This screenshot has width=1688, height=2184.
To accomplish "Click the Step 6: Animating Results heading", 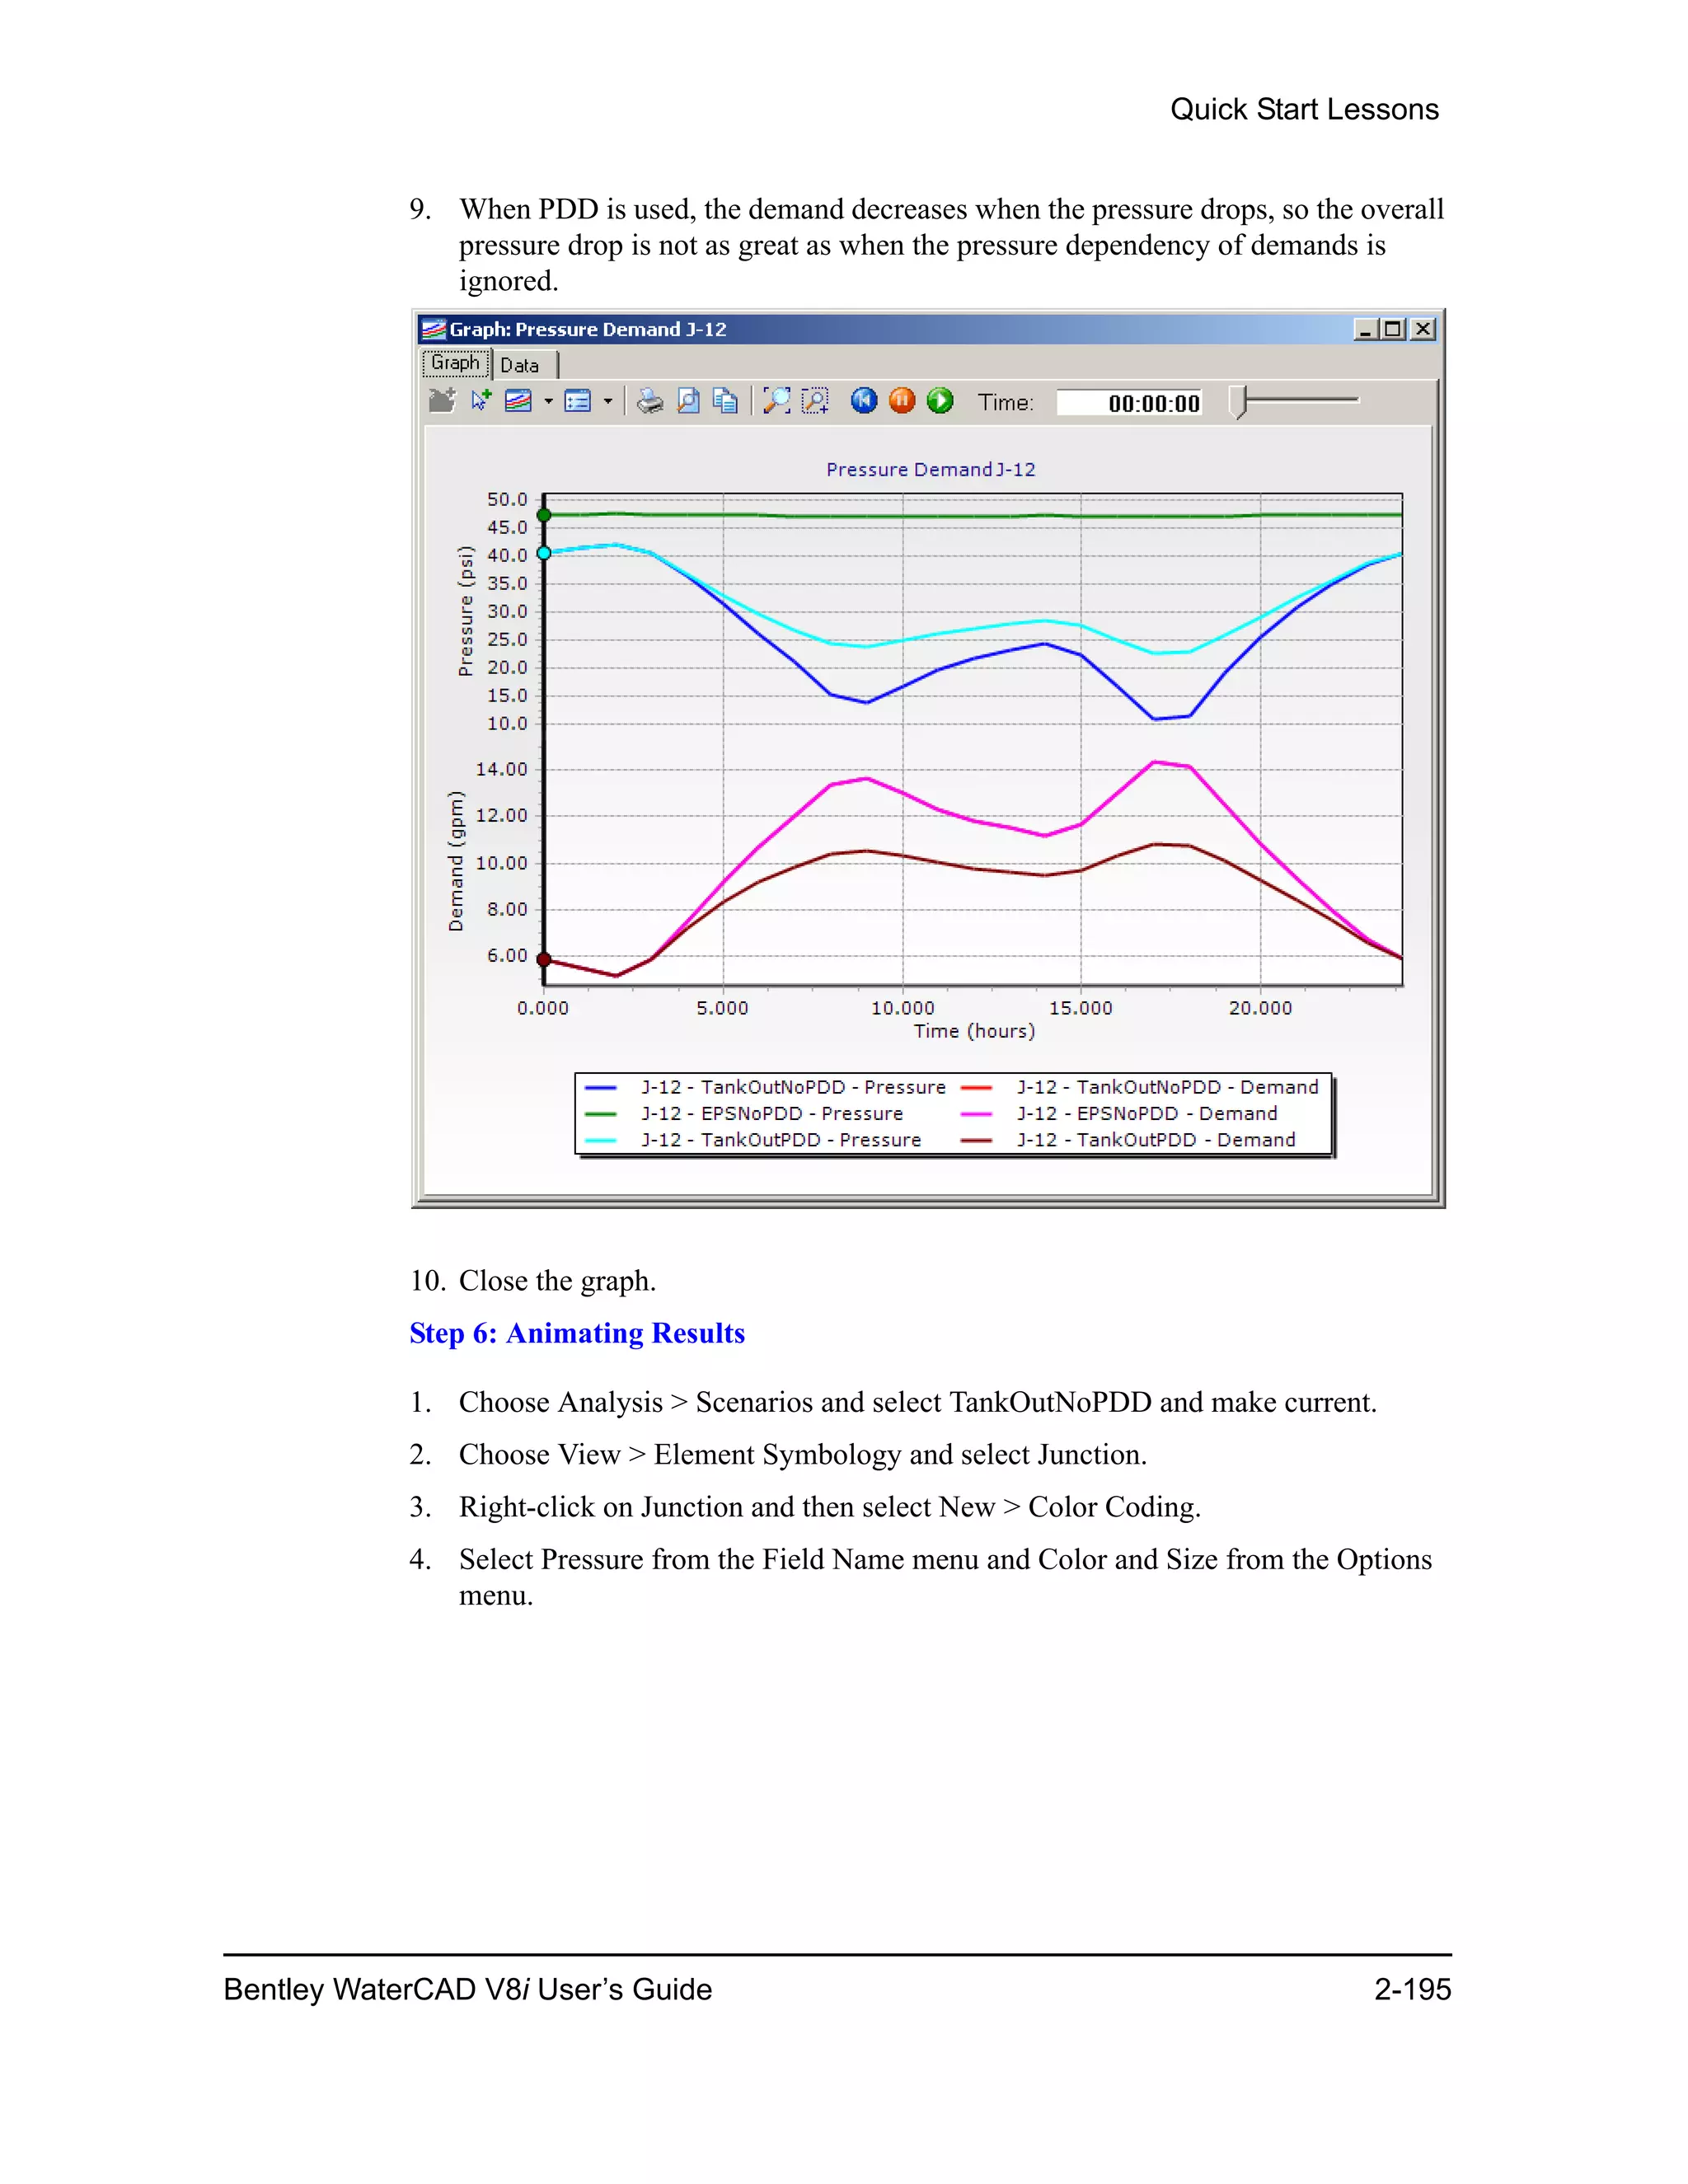I will point(577,1333).
